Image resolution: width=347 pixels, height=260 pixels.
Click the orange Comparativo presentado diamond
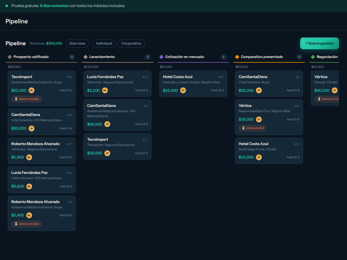(237, 57)
